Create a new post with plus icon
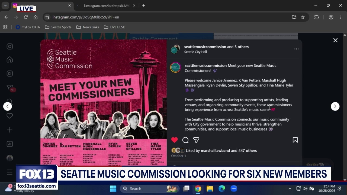The height and width of the screenshot is (195, 347). [x=10, y=130]
